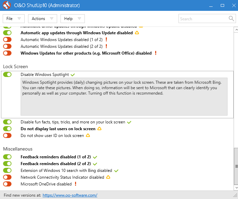Viewport: 238px width, 199px height.
Task: Enable Do not show user ID switch
Action: coord(7,136)
